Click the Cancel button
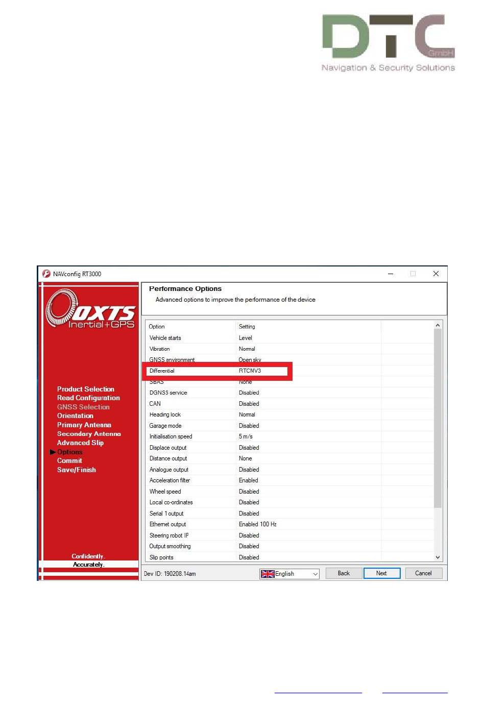This screenshot has height=708, width=485. tap(423, 573)
